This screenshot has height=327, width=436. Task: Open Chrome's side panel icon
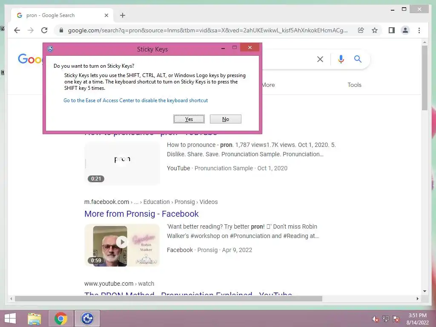[x=392, y=30]
